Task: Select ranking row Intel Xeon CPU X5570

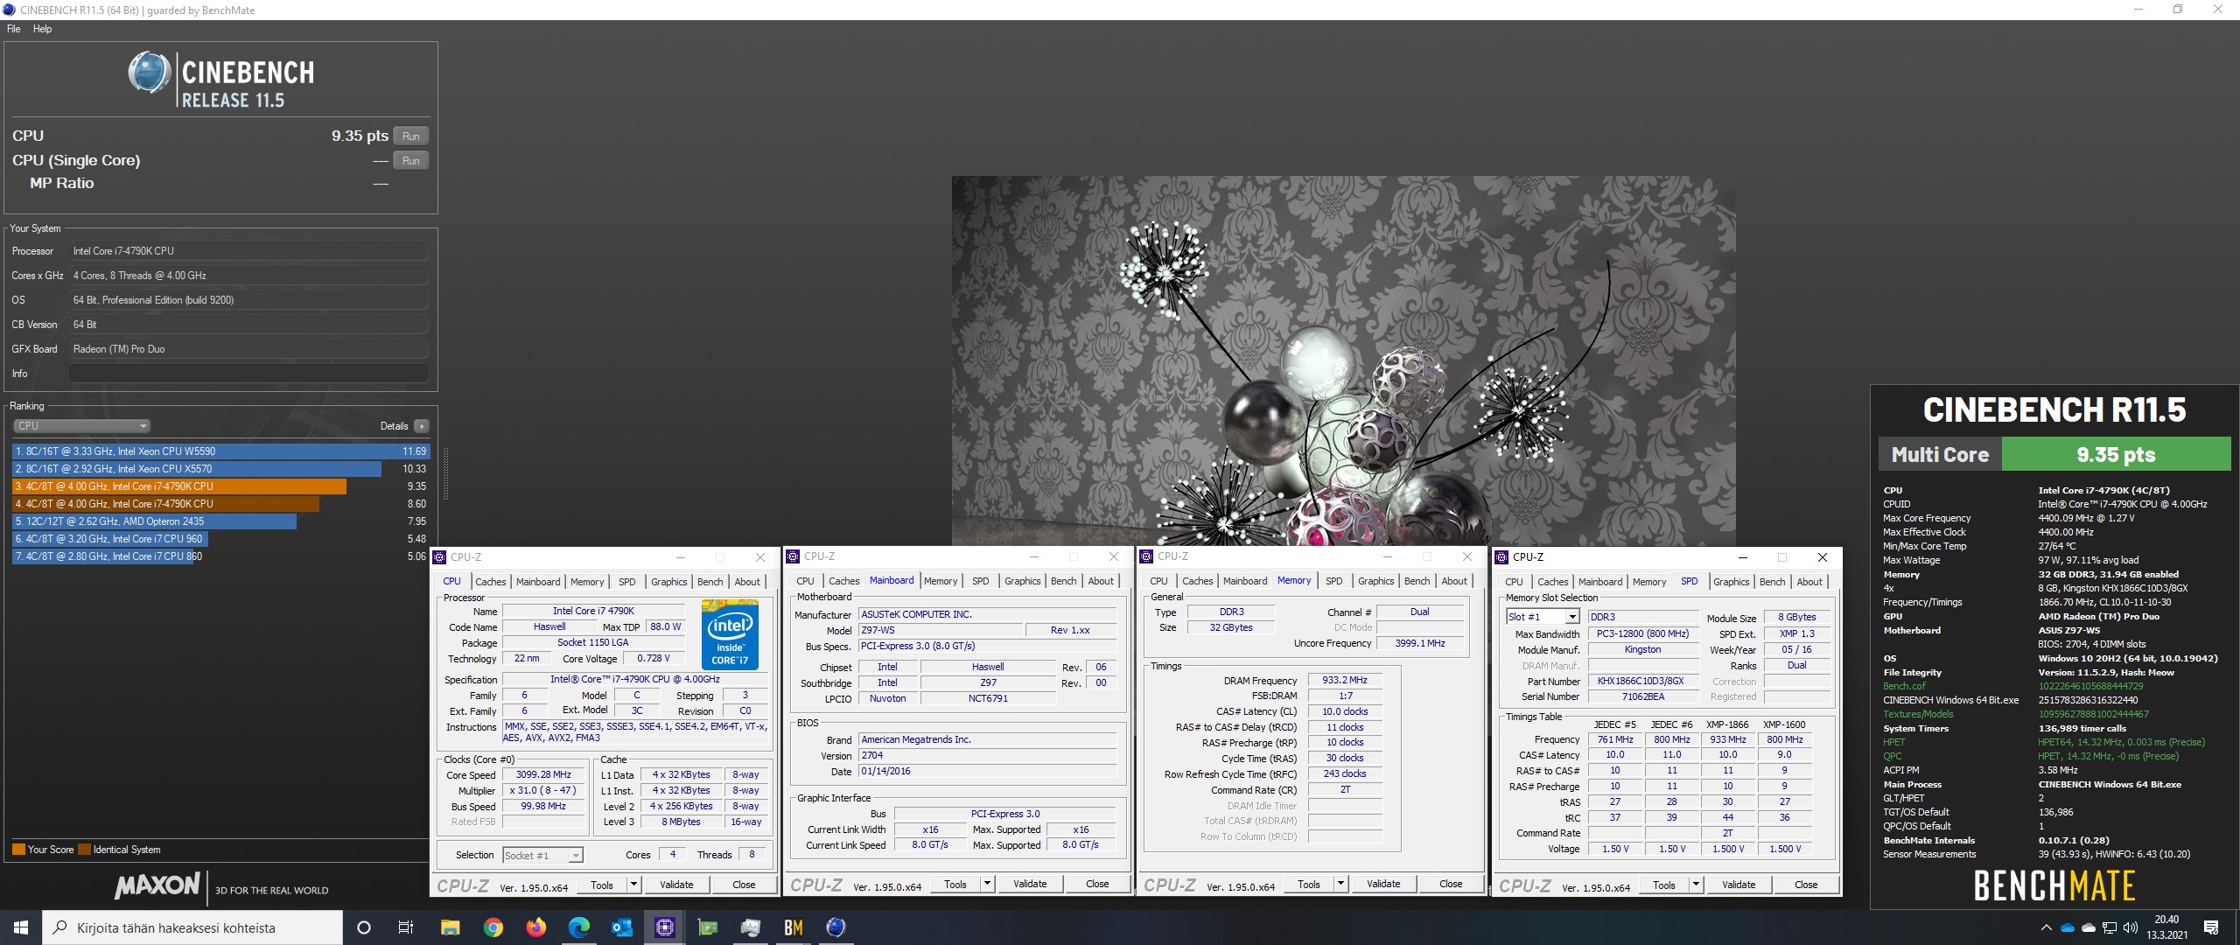Action: tap(220, 469)
